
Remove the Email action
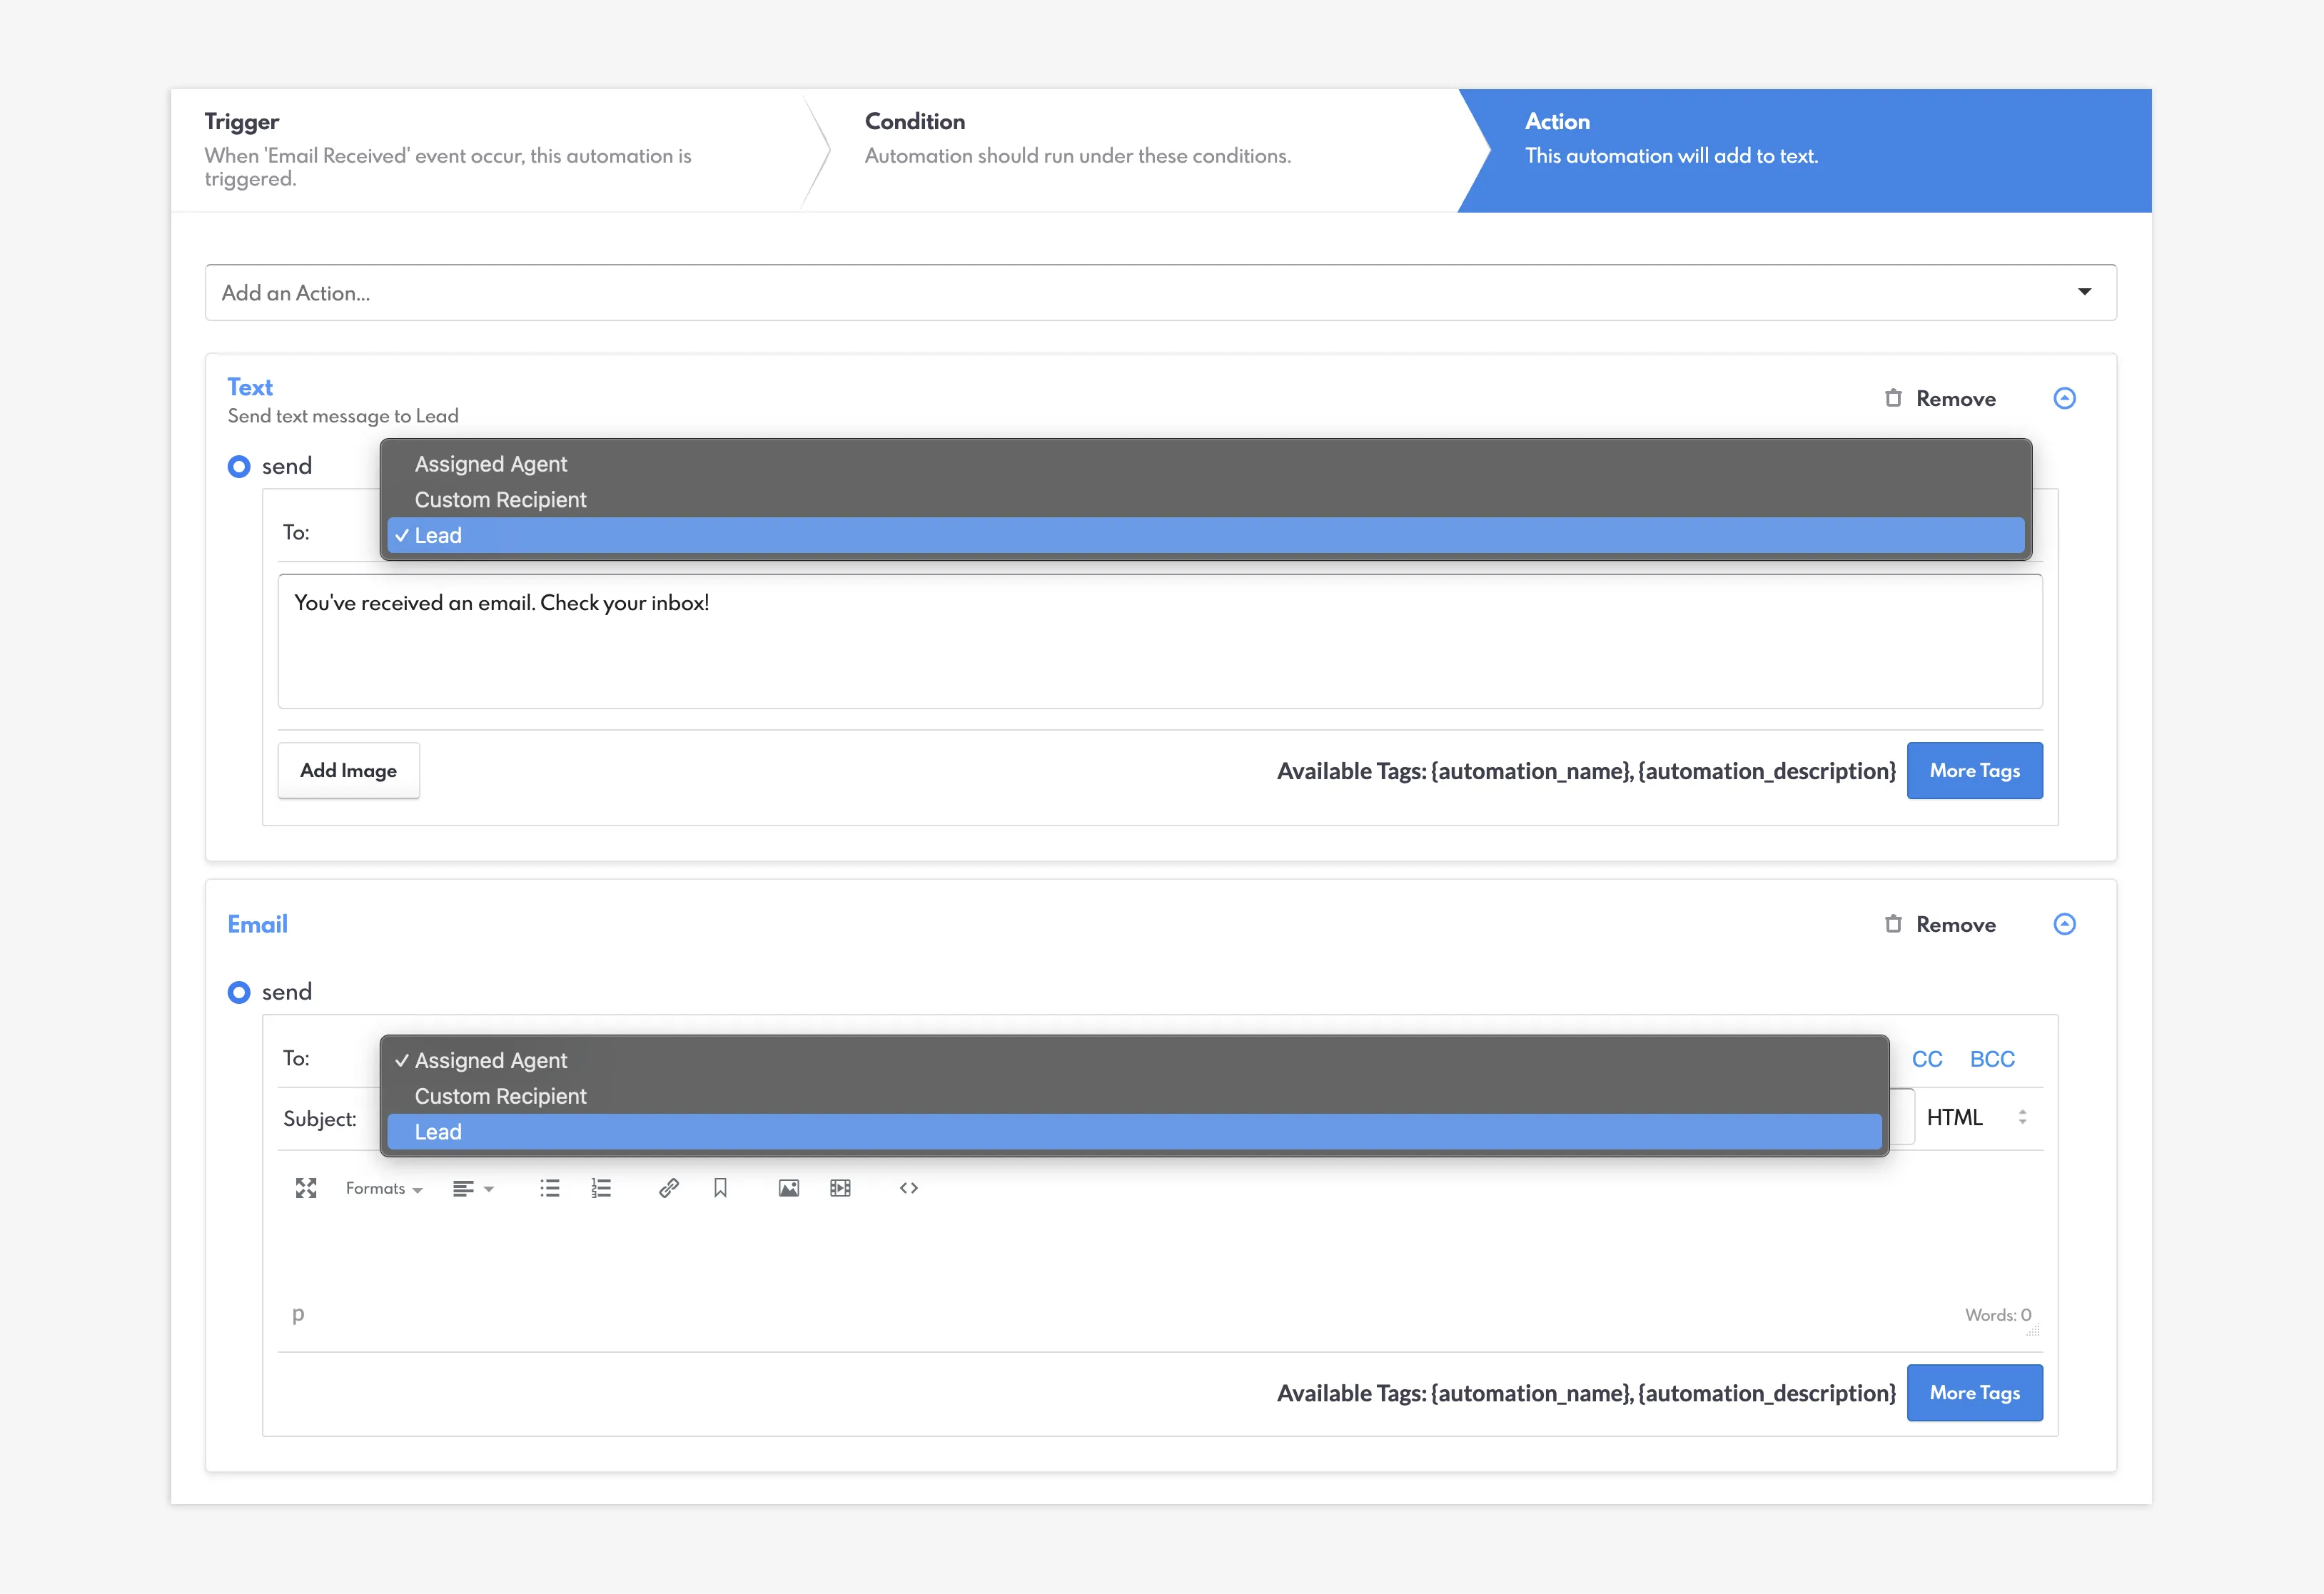click(1940, 923)
